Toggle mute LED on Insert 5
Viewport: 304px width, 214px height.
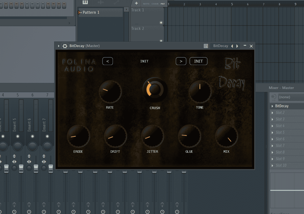point(18,136)
